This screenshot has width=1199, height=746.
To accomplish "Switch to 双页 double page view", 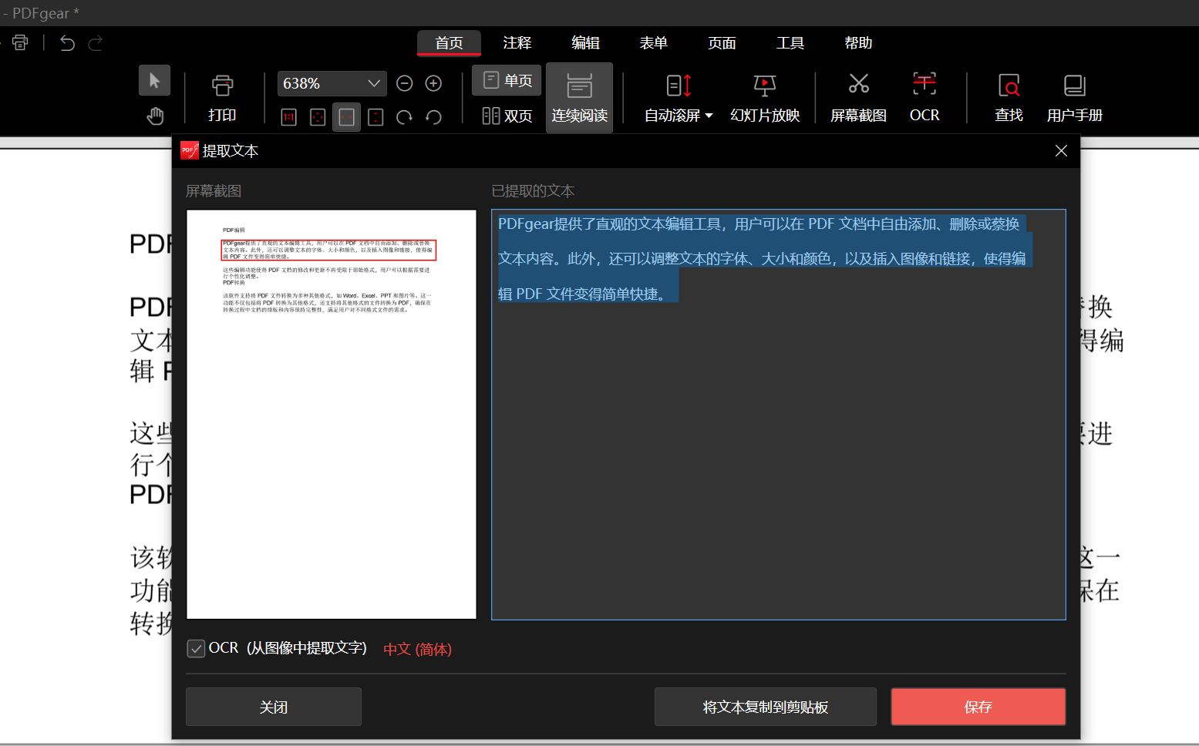I will 507,116.
